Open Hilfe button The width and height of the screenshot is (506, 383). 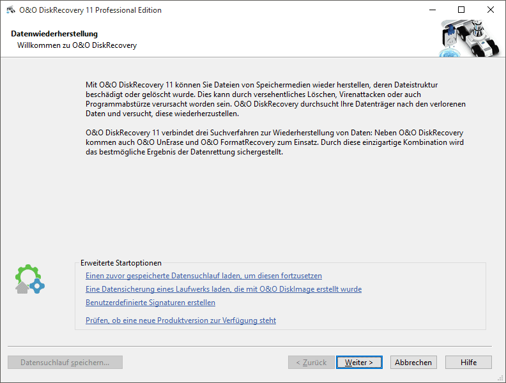(x=468, y=363)
